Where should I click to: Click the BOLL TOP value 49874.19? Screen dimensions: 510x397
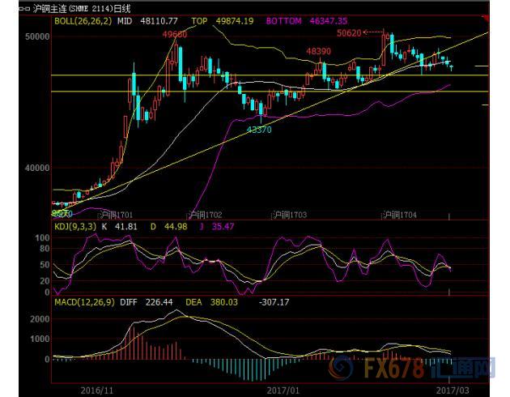pyautogui.click(x=235, y=21)
